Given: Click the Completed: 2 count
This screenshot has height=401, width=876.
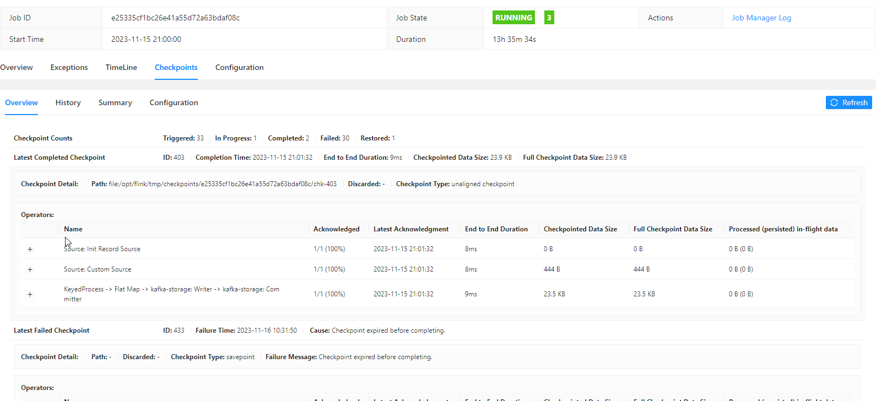Looking at the screenshot, I should pyautogui.click(x=289, y=138).
